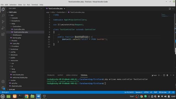Screen dimensions: 176x99
Task: Change LF end of line sequence
Action: (151, 92)
